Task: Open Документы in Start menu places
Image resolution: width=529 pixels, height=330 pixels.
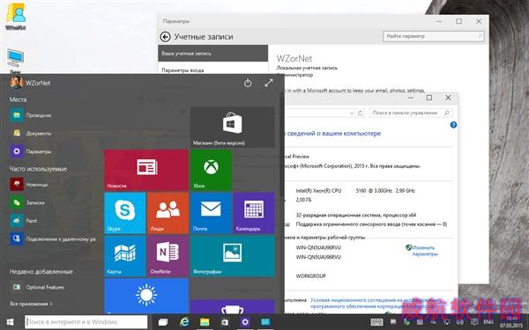Action: 31,134
